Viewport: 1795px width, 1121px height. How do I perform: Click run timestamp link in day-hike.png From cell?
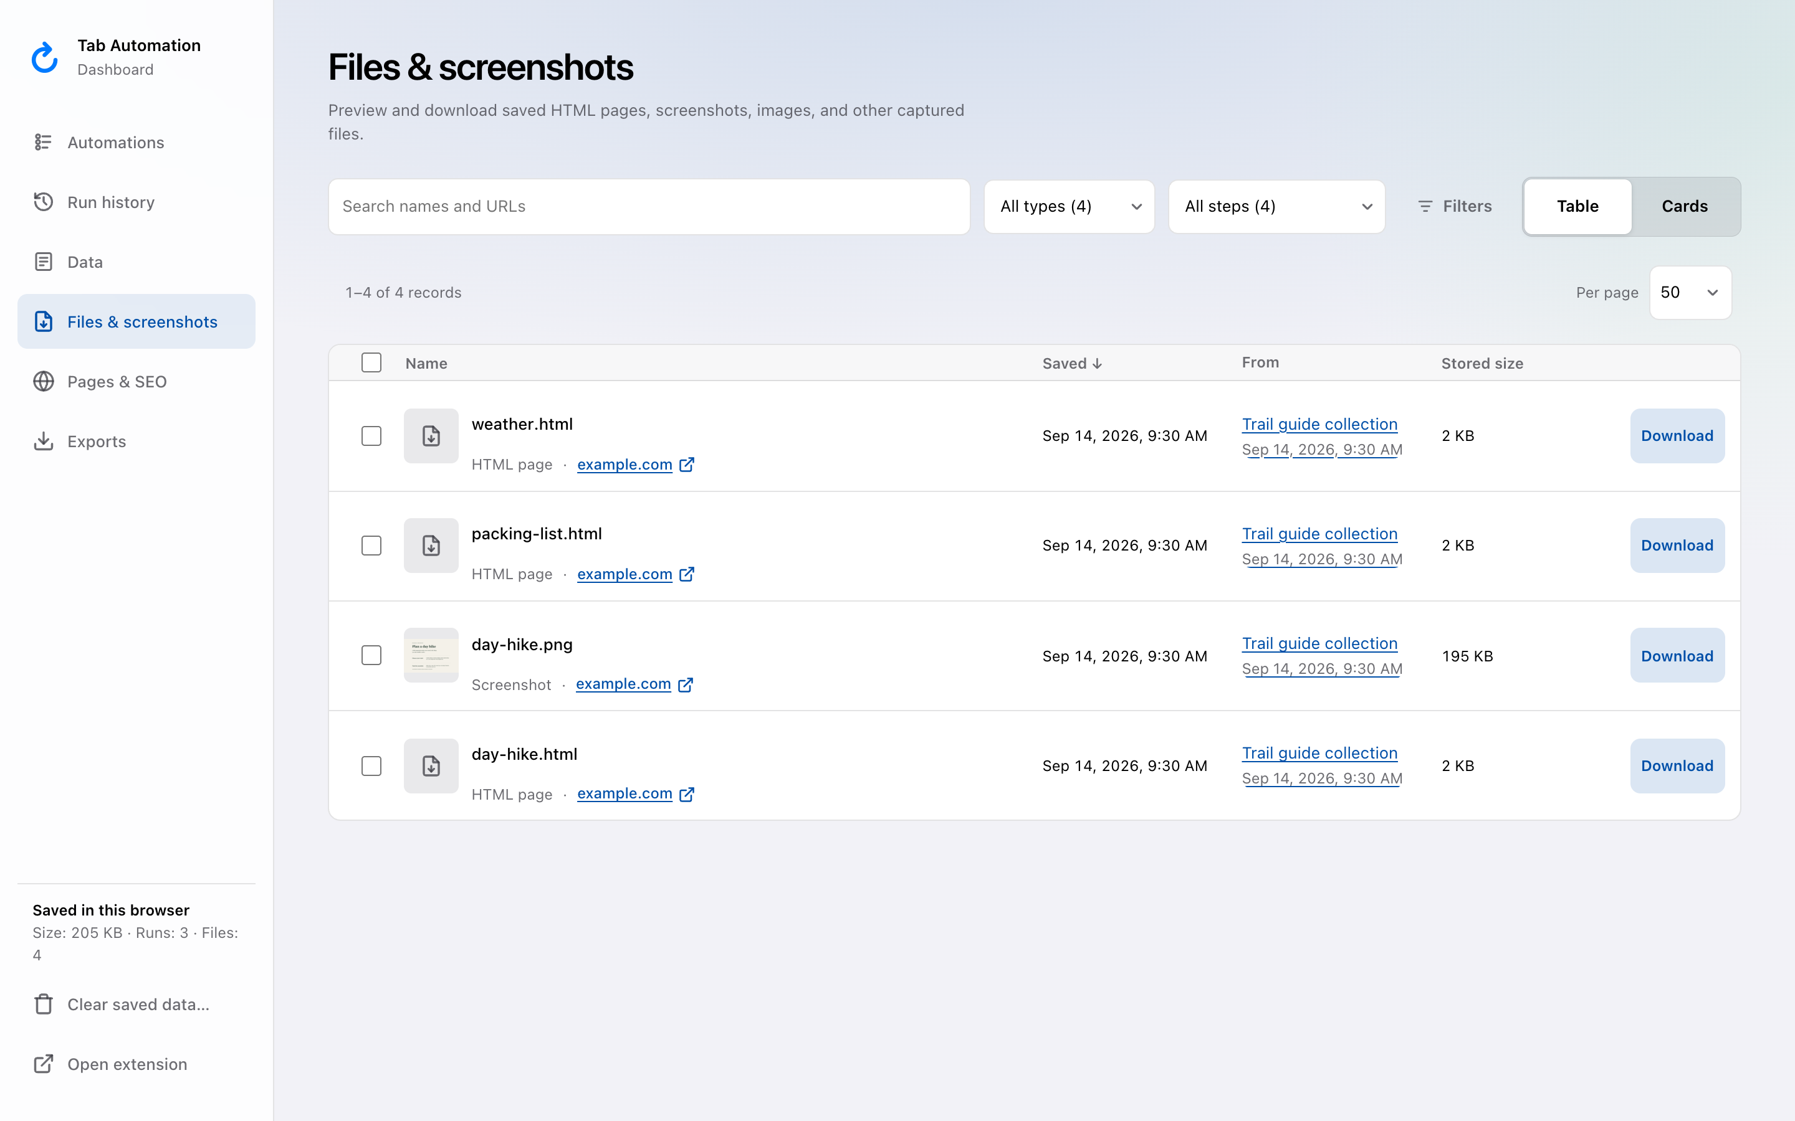(1322, 669)
